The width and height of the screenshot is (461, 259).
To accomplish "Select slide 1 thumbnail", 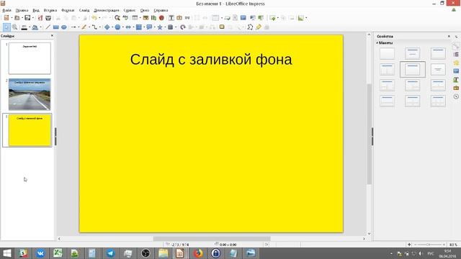I will tap(30, 58).
